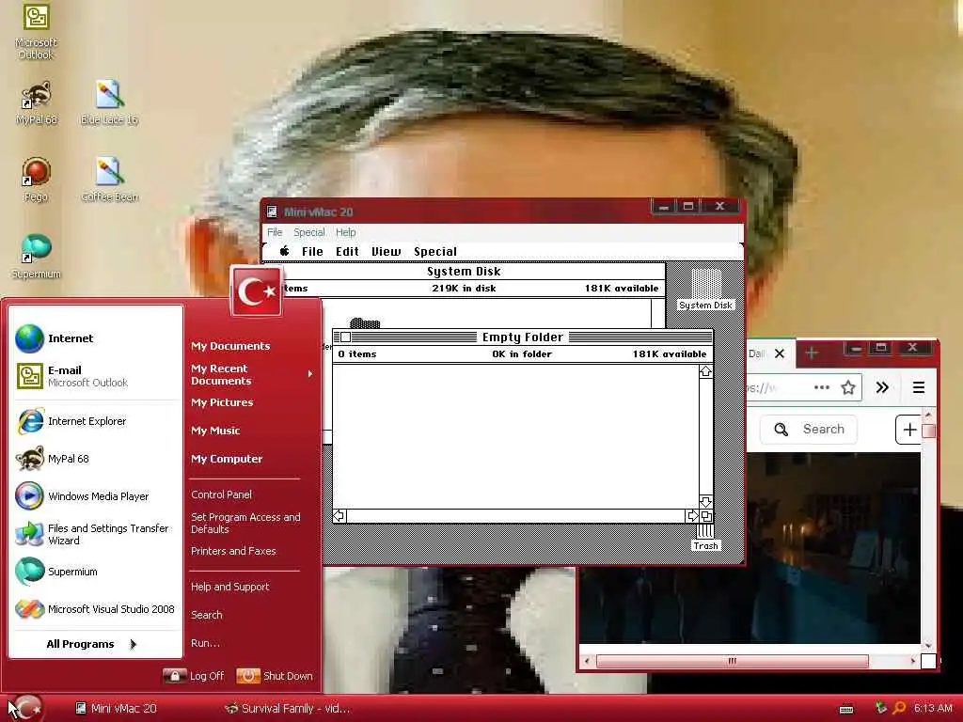This screenshot has height=722, width=963.
Task: Click the Empty Folder size box
Action: pos(706,516)
